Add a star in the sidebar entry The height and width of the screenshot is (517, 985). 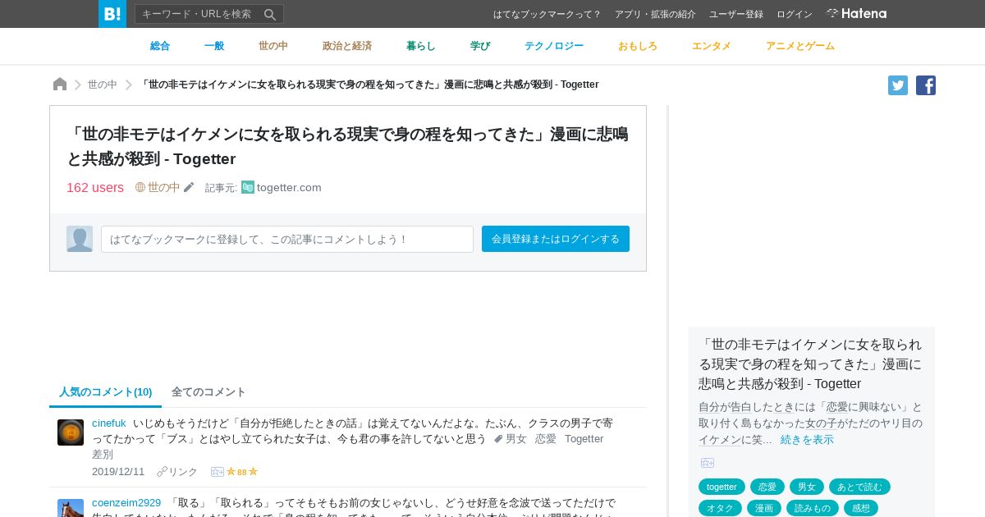(x=708, y=463)
